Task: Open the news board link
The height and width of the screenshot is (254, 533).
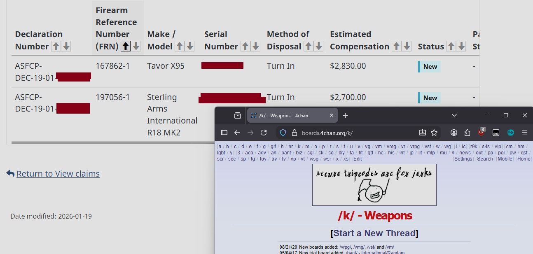Action: 465,153
